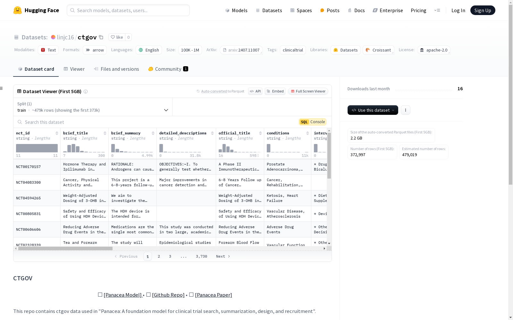This screenshot has height=320, width=513.
Task: Sort the nct_id column
Action: point(57,133)
